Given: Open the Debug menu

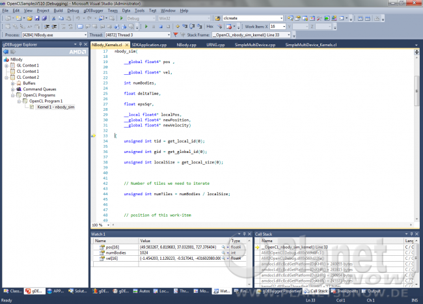Looking at the screenshot, I should [x=73, y=10].
